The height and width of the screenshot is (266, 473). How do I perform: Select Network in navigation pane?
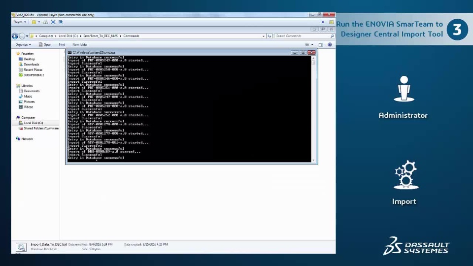click(x=27, y=139)
